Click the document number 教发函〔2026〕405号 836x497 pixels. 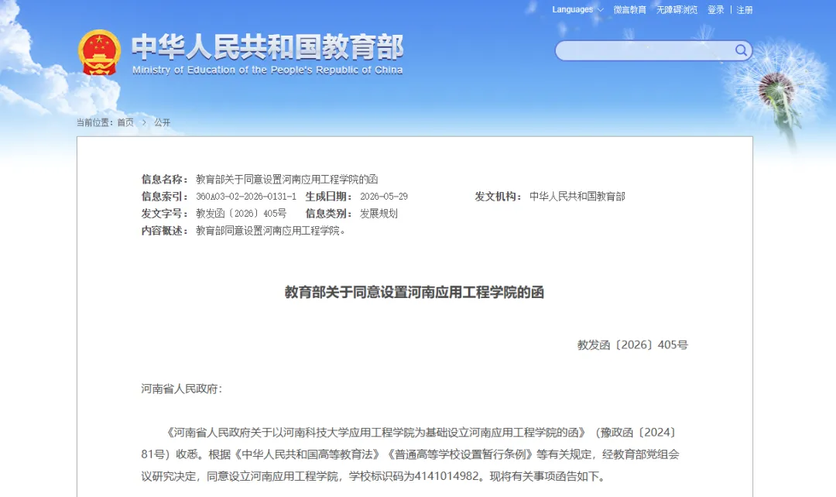point(632,345)
